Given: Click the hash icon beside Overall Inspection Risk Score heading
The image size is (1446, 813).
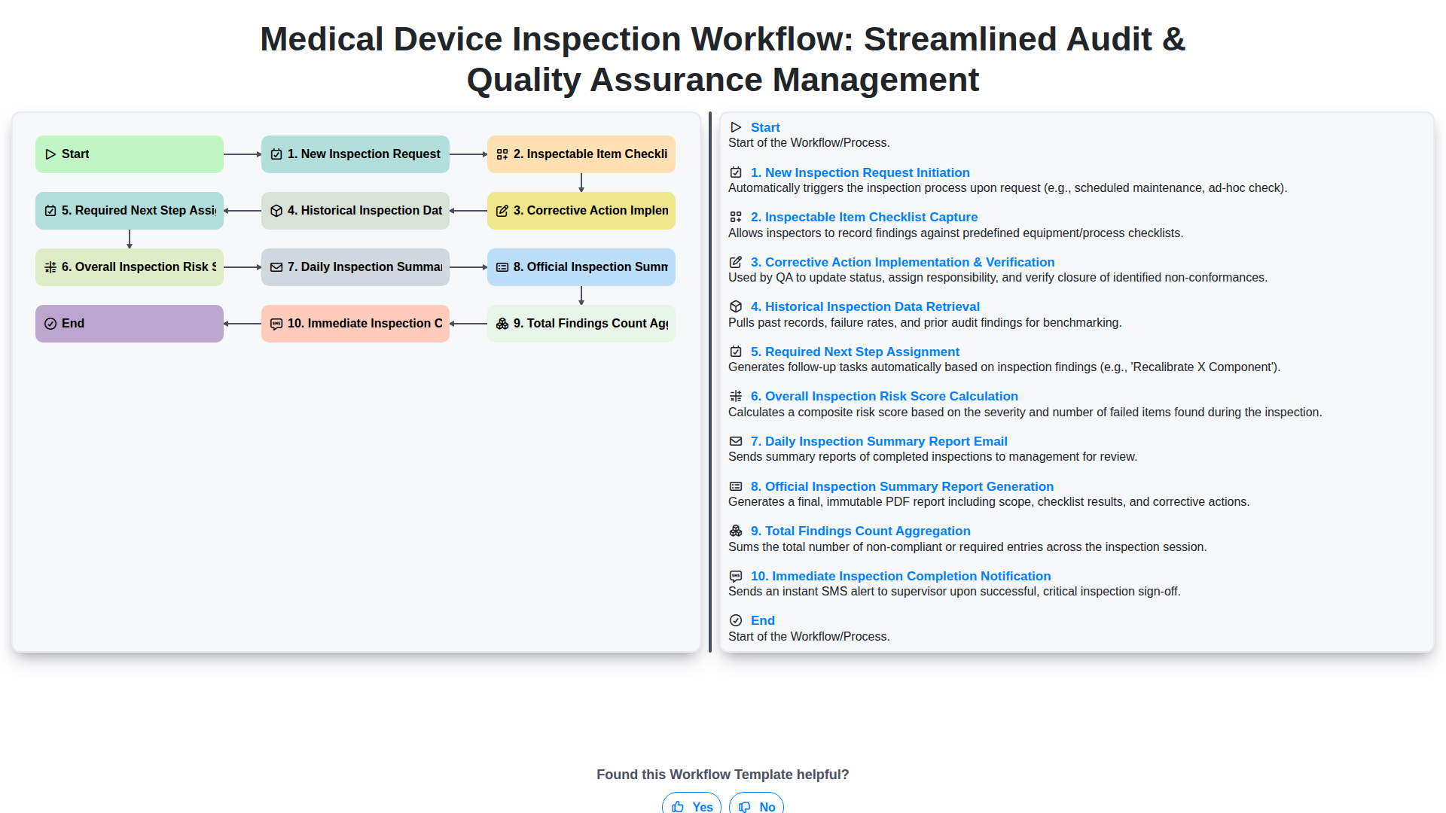Looking at the screenshot, I should pos(736,396).
